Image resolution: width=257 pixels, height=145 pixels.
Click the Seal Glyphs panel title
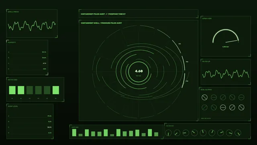coord(206,90)
